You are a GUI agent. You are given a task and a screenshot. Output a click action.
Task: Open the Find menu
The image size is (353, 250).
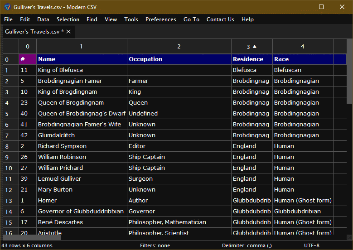pyautogui.click(x=92, y=19)
